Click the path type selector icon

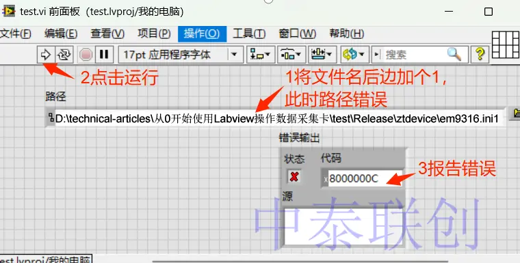click(x=51, y=117)
